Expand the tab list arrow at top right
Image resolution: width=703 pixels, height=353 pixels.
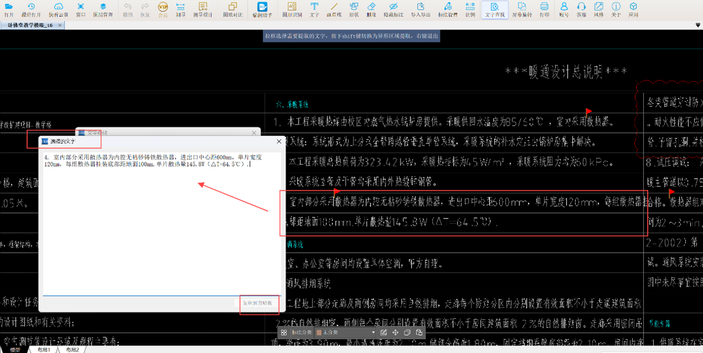(x=697, y=25)
